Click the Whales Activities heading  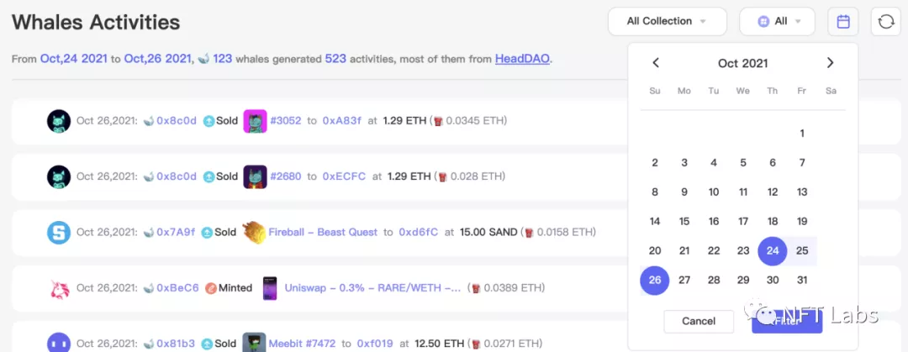coord(96,22)
